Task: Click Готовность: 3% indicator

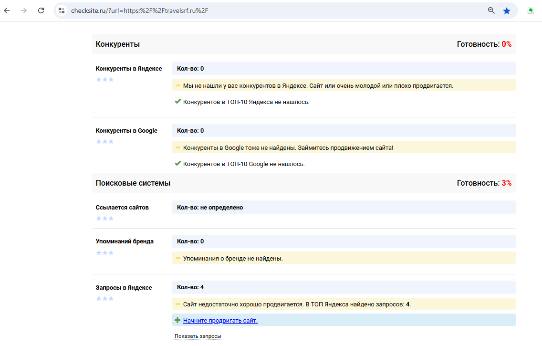Action: click(484, 183)
